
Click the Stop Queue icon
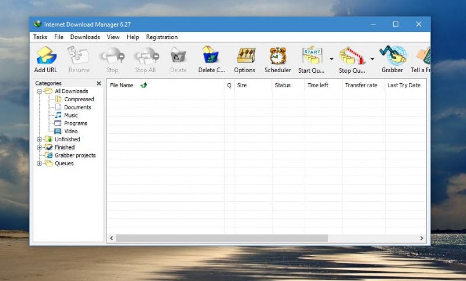tap(351, 56)
